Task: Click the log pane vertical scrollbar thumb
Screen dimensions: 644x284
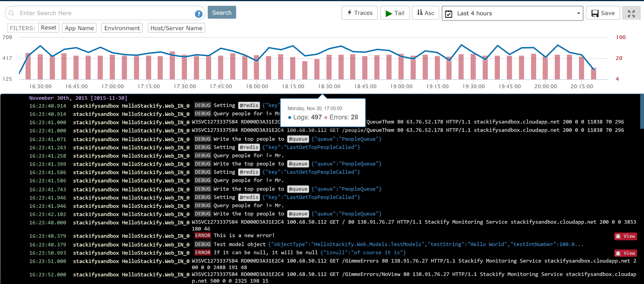Action: point(642,111)
